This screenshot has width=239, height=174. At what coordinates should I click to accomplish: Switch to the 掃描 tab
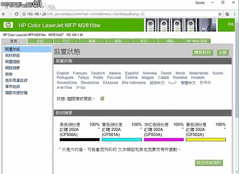point(118,41)
